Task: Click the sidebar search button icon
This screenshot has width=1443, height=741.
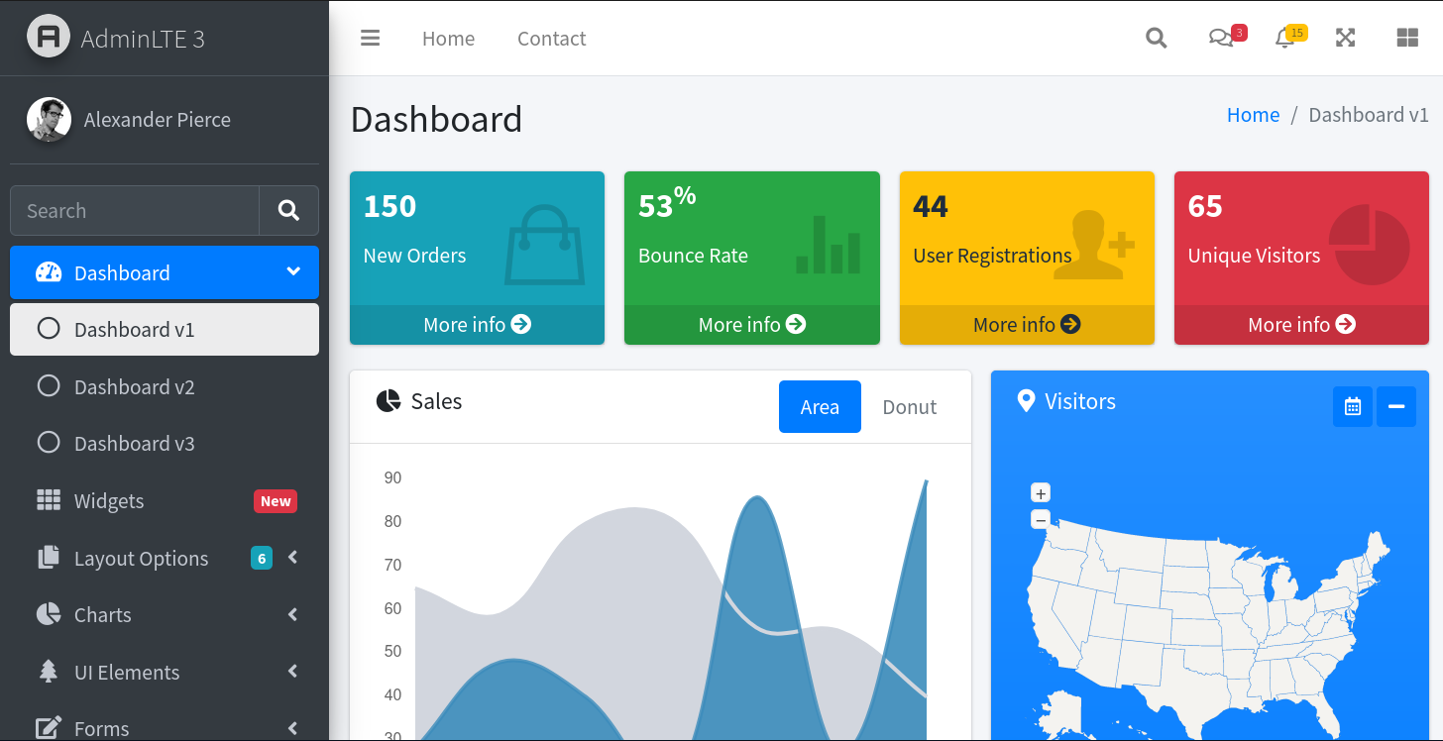Action: coord(288,211)
